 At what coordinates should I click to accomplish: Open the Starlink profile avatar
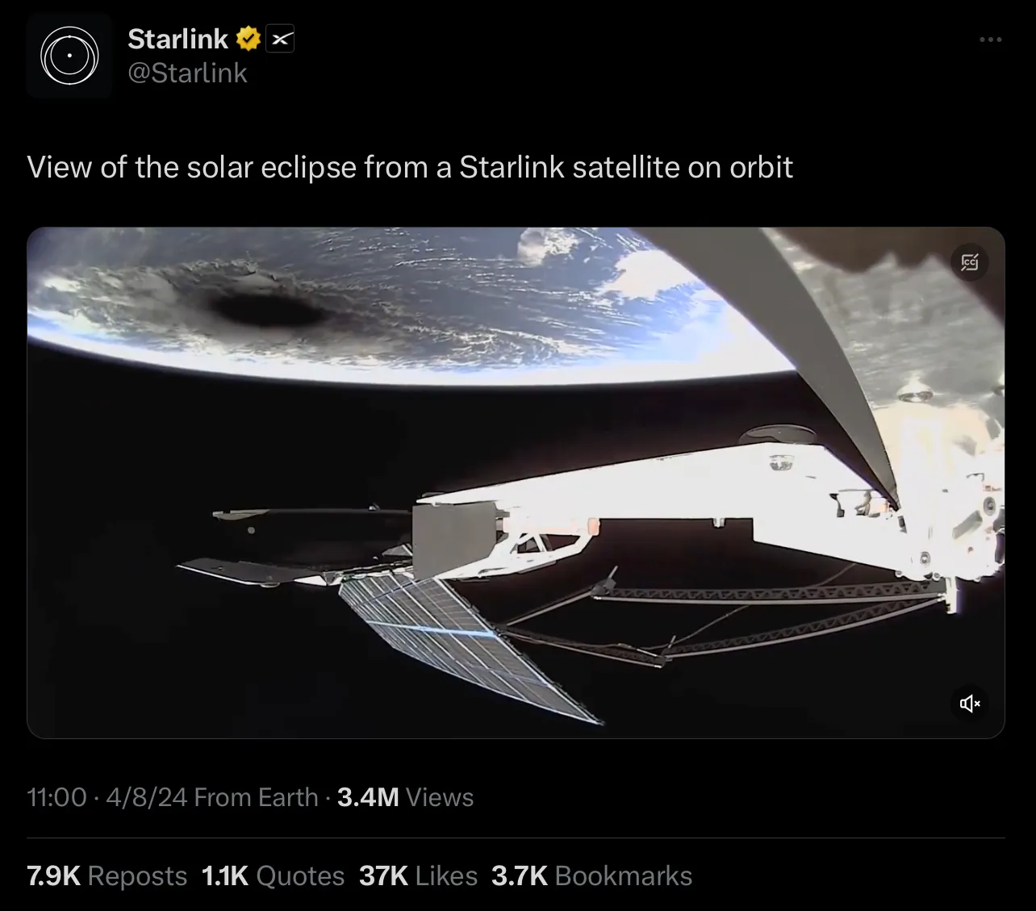coord(69,56)
